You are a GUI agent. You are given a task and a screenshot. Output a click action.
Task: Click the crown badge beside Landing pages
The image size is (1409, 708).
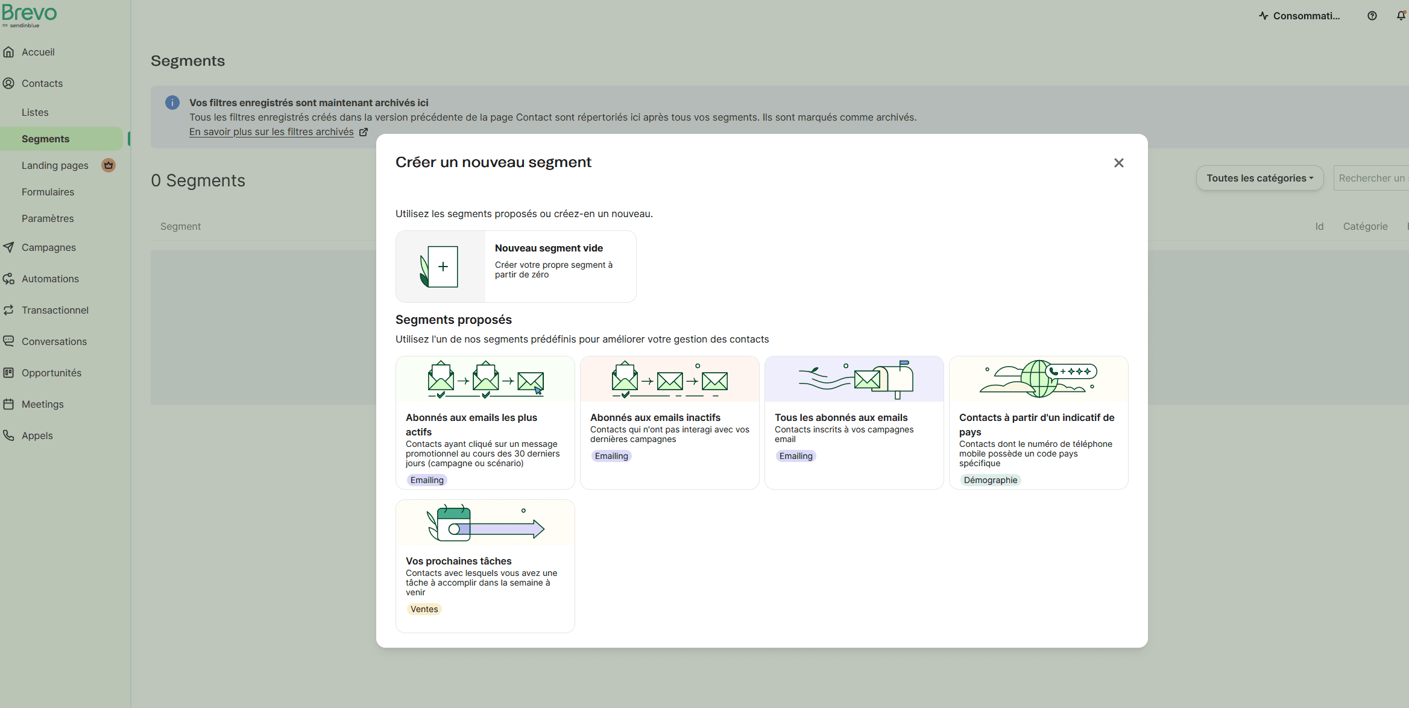(109, 165)
